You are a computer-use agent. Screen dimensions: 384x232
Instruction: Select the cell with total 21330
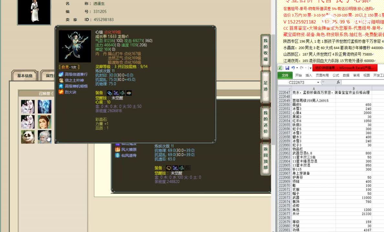tap(354, 214)
